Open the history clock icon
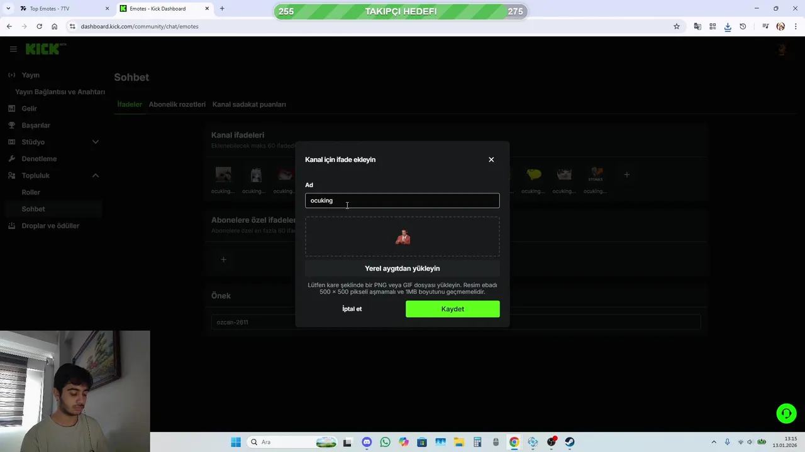Screen dimensions: 805x452 [x=743, y=26]
